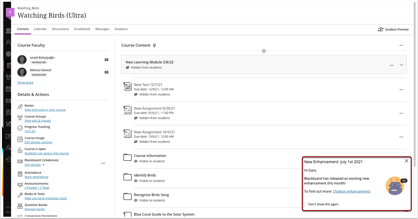418x219 pixels.
Task: Open View sets & groups link
Action: point(38,121)
